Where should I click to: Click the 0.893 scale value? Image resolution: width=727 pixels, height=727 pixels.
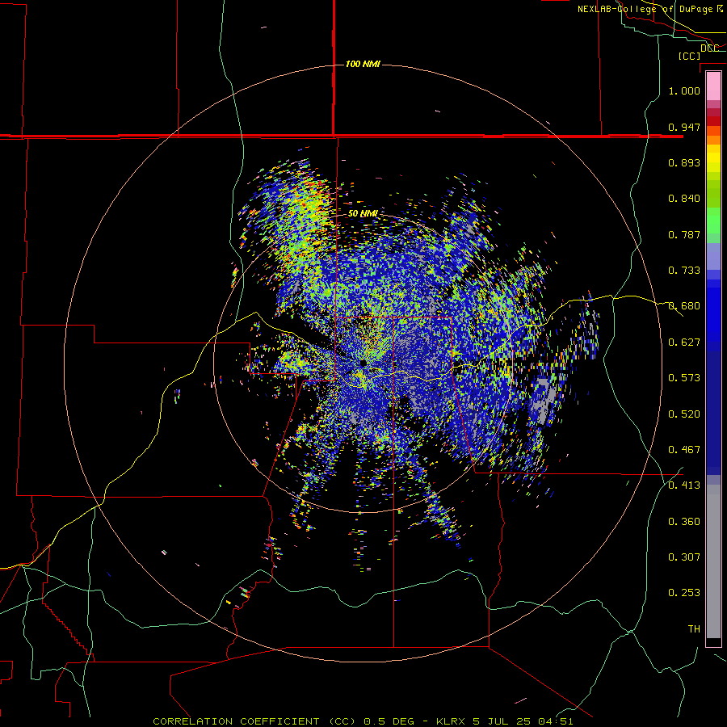pos(684,162)
